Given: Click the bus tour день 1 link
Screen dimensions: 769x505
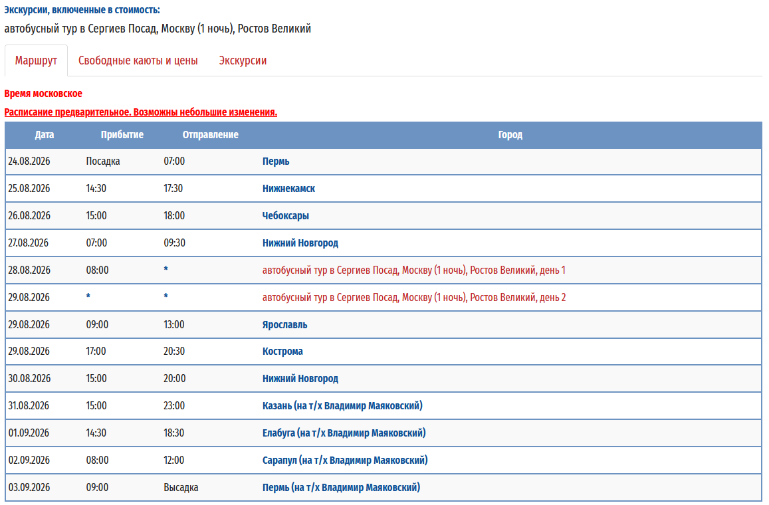Looking at the screenshot, I should click(x=413, y=270).
